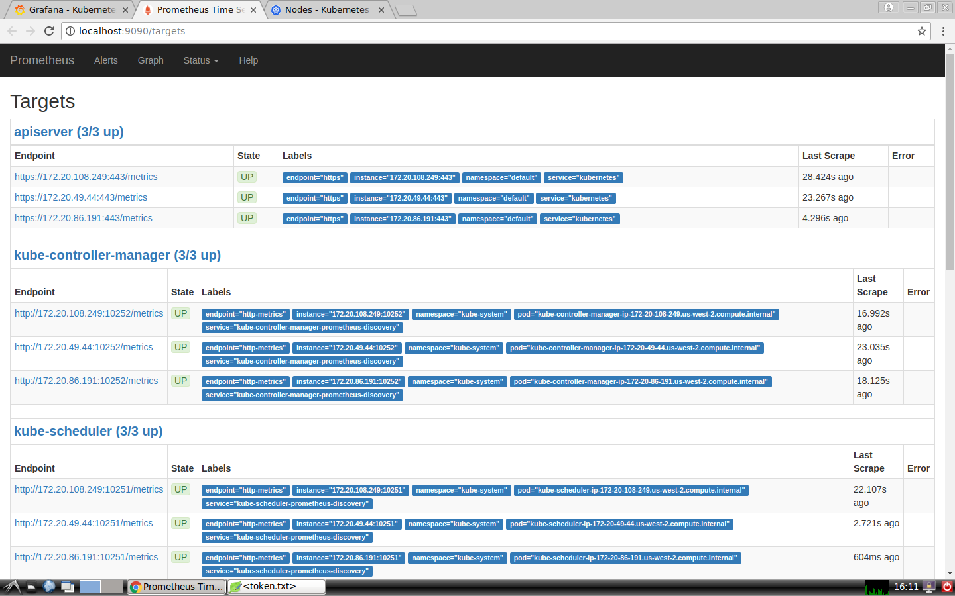Open http://172.20.49.44:10252/metrics endpoint link
The height and width of the screenshot is (596, 955).
click(x=84, y=347)
